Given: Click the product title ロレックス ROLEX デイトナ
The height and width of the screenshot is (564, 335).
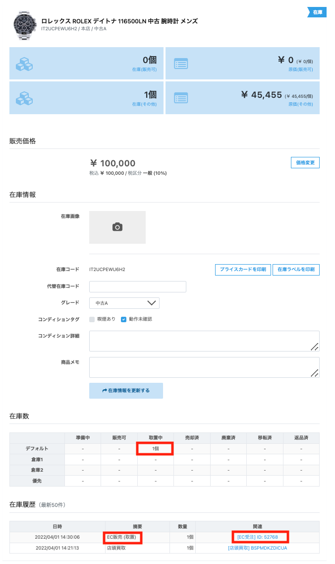Looking at the screenshot, I should 119,21.
